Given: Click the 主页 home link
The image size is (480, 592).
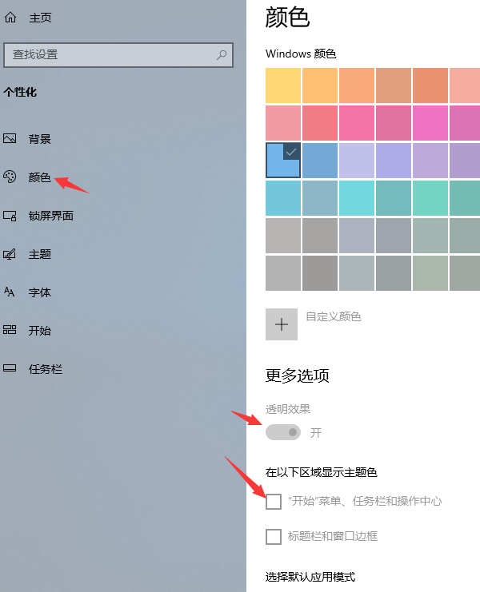Looking at the screenshot, I should 40,17.
